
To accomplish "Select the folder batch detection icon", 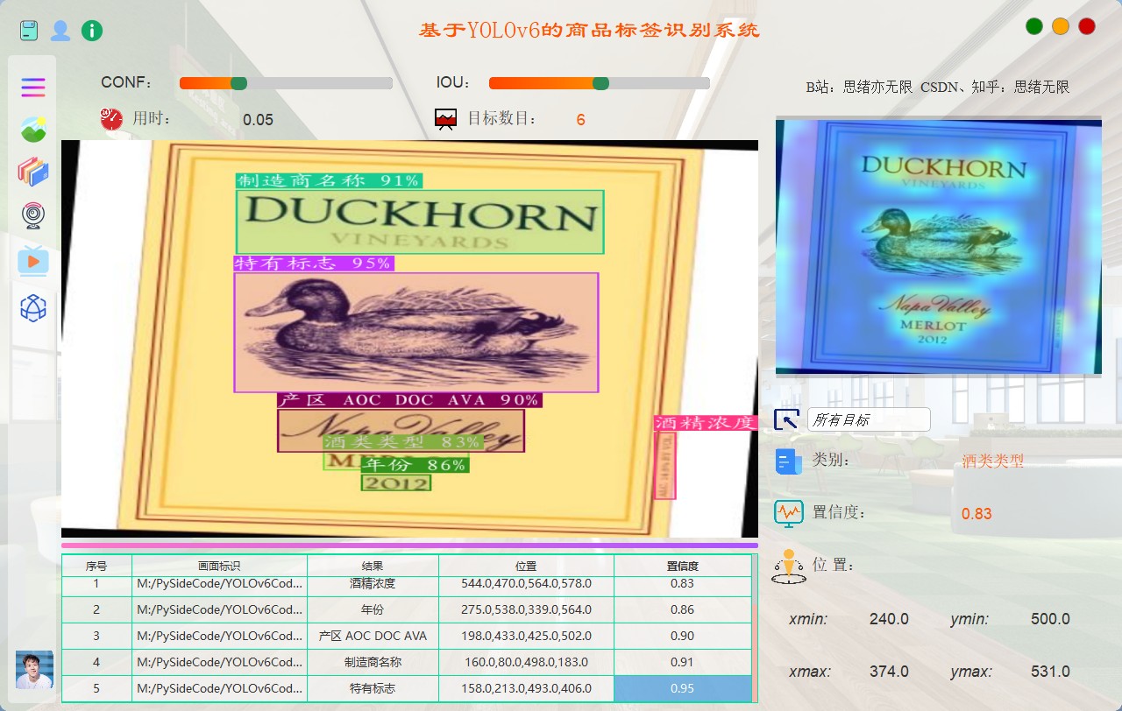I will point(33,172).
